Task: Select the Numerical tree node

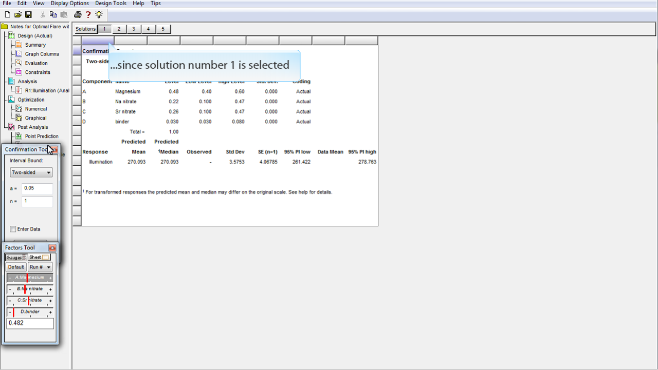Action: click(x=36, y=109)
